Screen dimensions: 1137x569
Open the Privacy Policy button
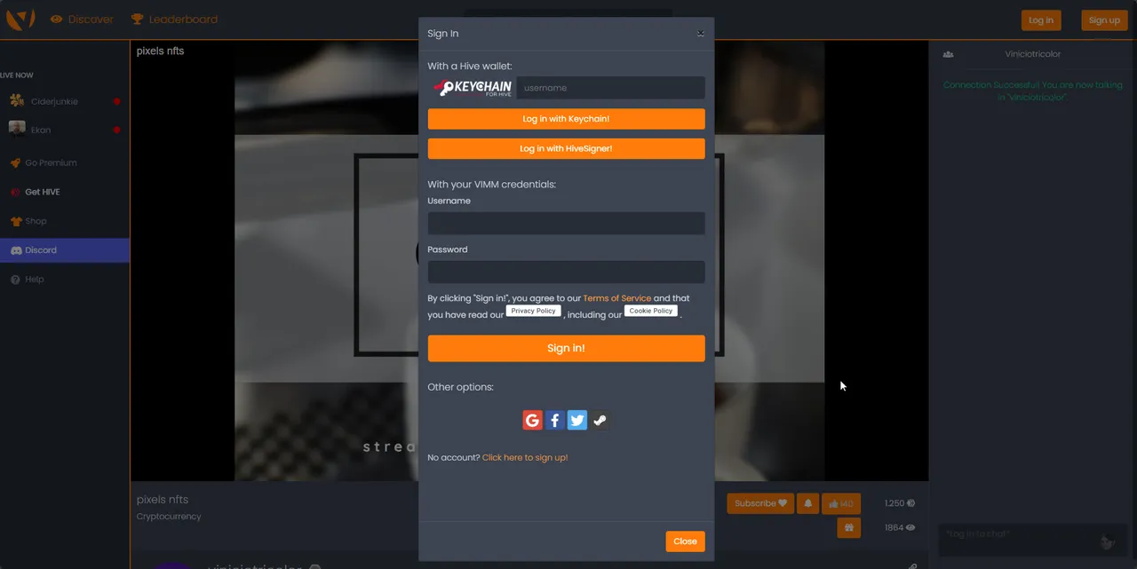tap(533, 312)
